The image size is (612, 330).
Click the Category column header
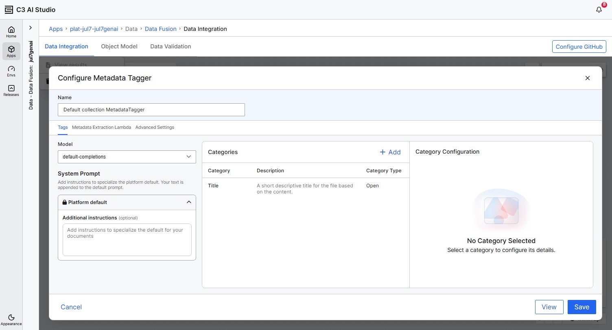click(219, 171)
